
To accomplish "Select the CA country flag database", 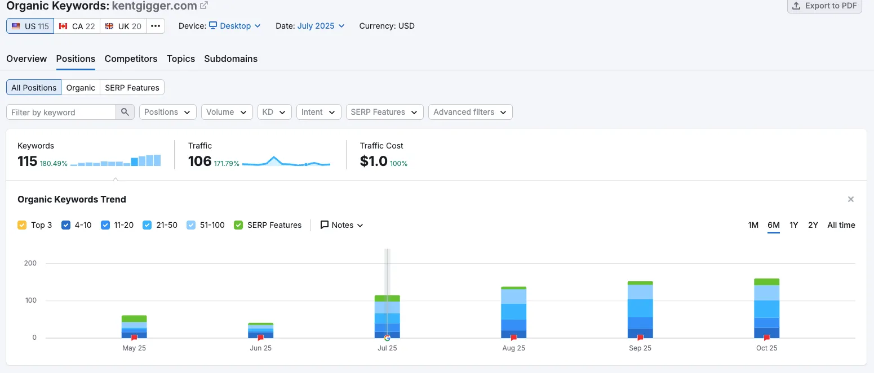I will click(x=77, y=26).
